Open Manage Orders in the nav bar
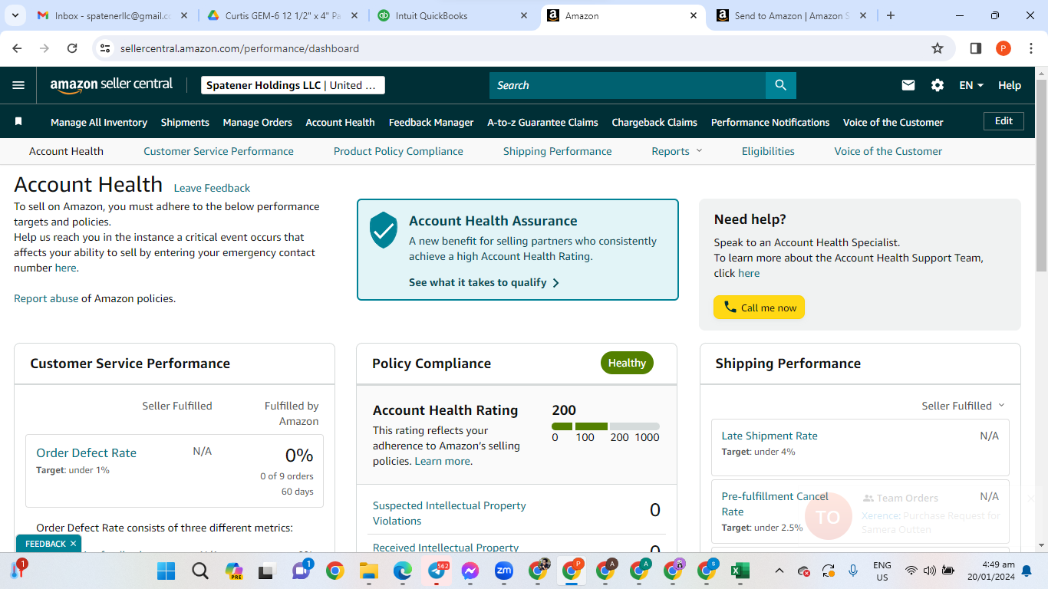Screen dimensions: 1048x589 [x=258, y=122]
